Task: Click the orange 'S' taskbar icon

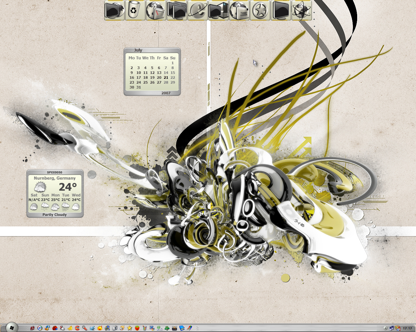Action: tap(47, 328)
